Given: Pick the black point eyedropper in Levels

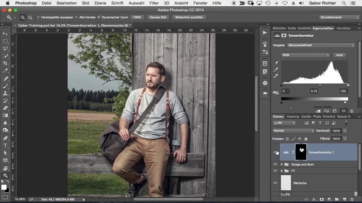Looking at the screenshot, I should 276,63.
